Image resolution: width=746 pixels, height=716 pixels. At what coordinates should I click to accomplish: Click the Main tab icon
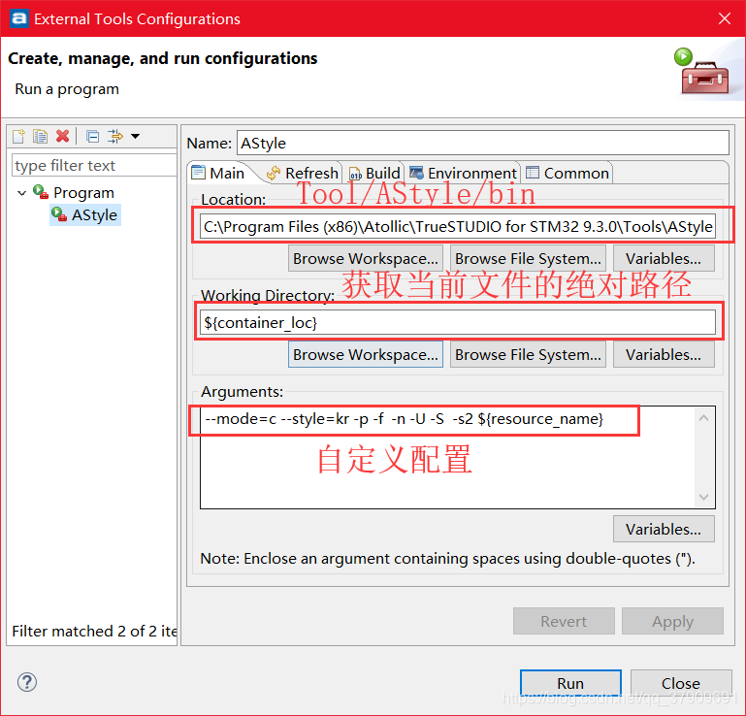click(x=199, y=173)
